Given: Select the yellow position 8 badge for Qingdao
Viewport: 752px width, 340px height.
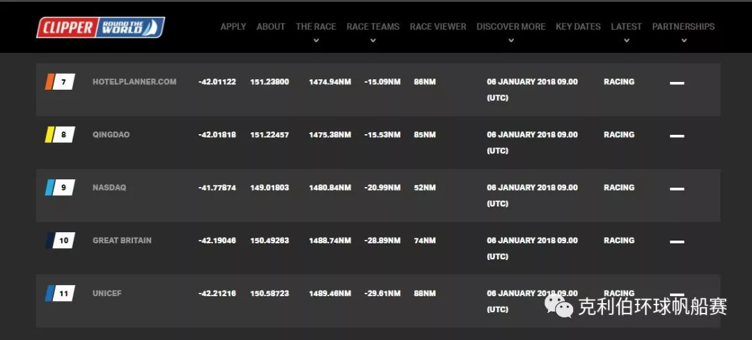Looking at the screenshot, I should click(60, 135).
